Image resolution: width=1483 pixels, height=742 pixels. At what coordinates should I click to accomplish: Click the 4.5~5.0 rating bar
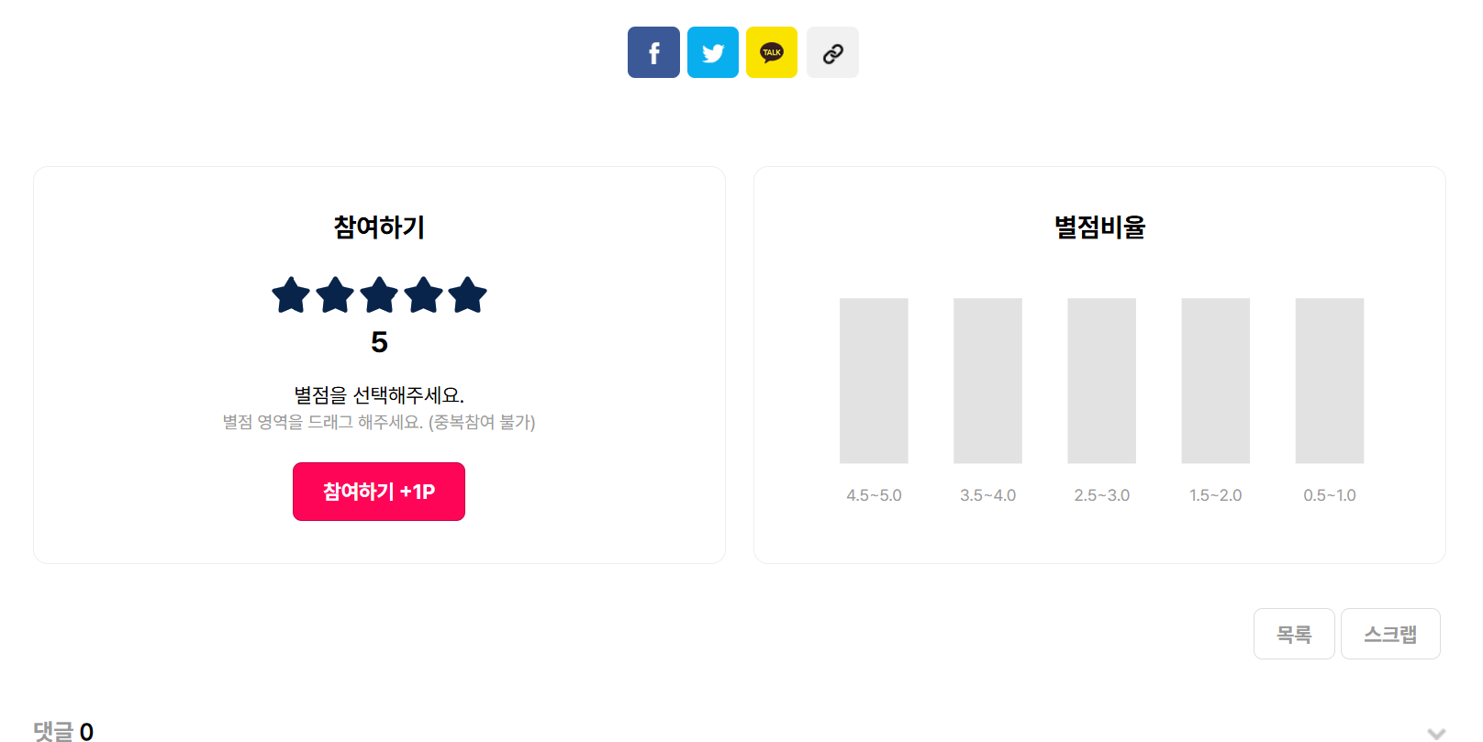point(874,381)
